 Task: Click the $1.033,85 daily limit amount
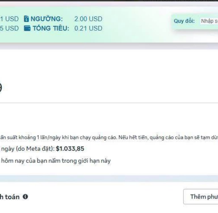(x=70, y=149)
